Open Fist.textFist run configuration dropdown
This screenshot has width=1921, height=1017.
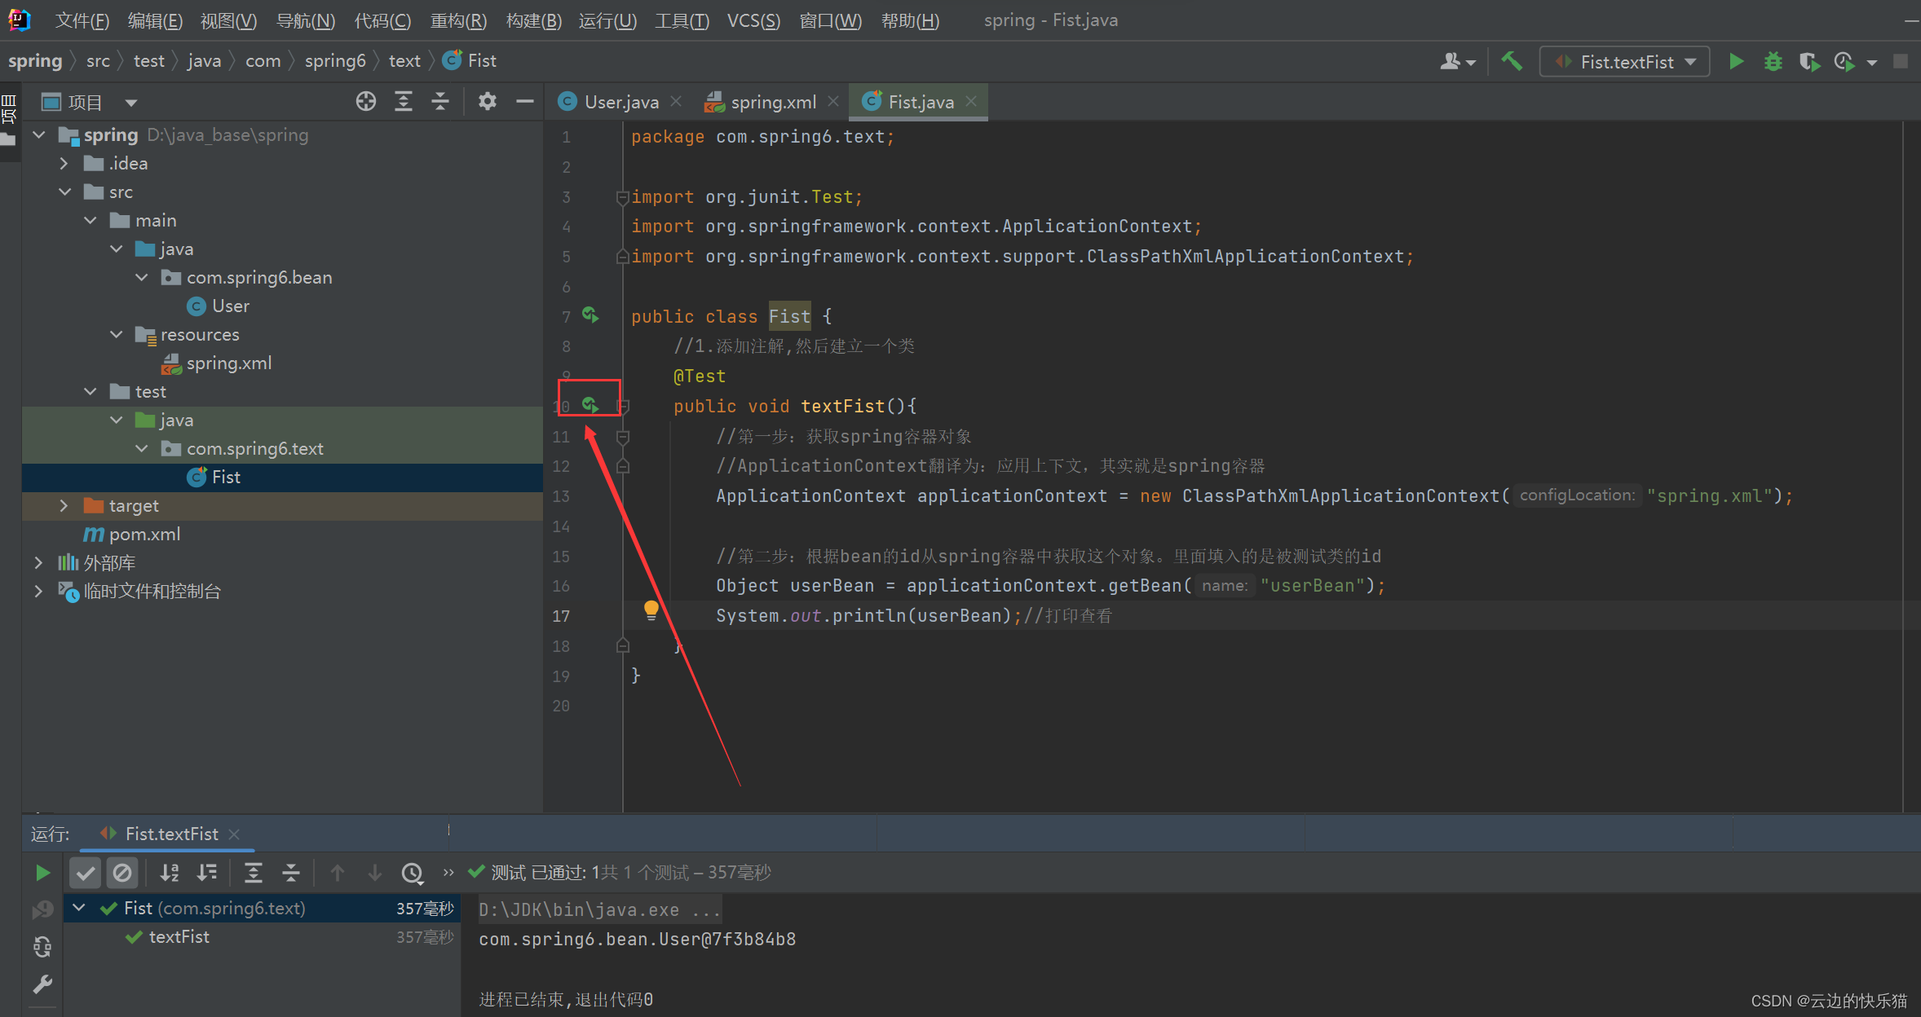1624,62
